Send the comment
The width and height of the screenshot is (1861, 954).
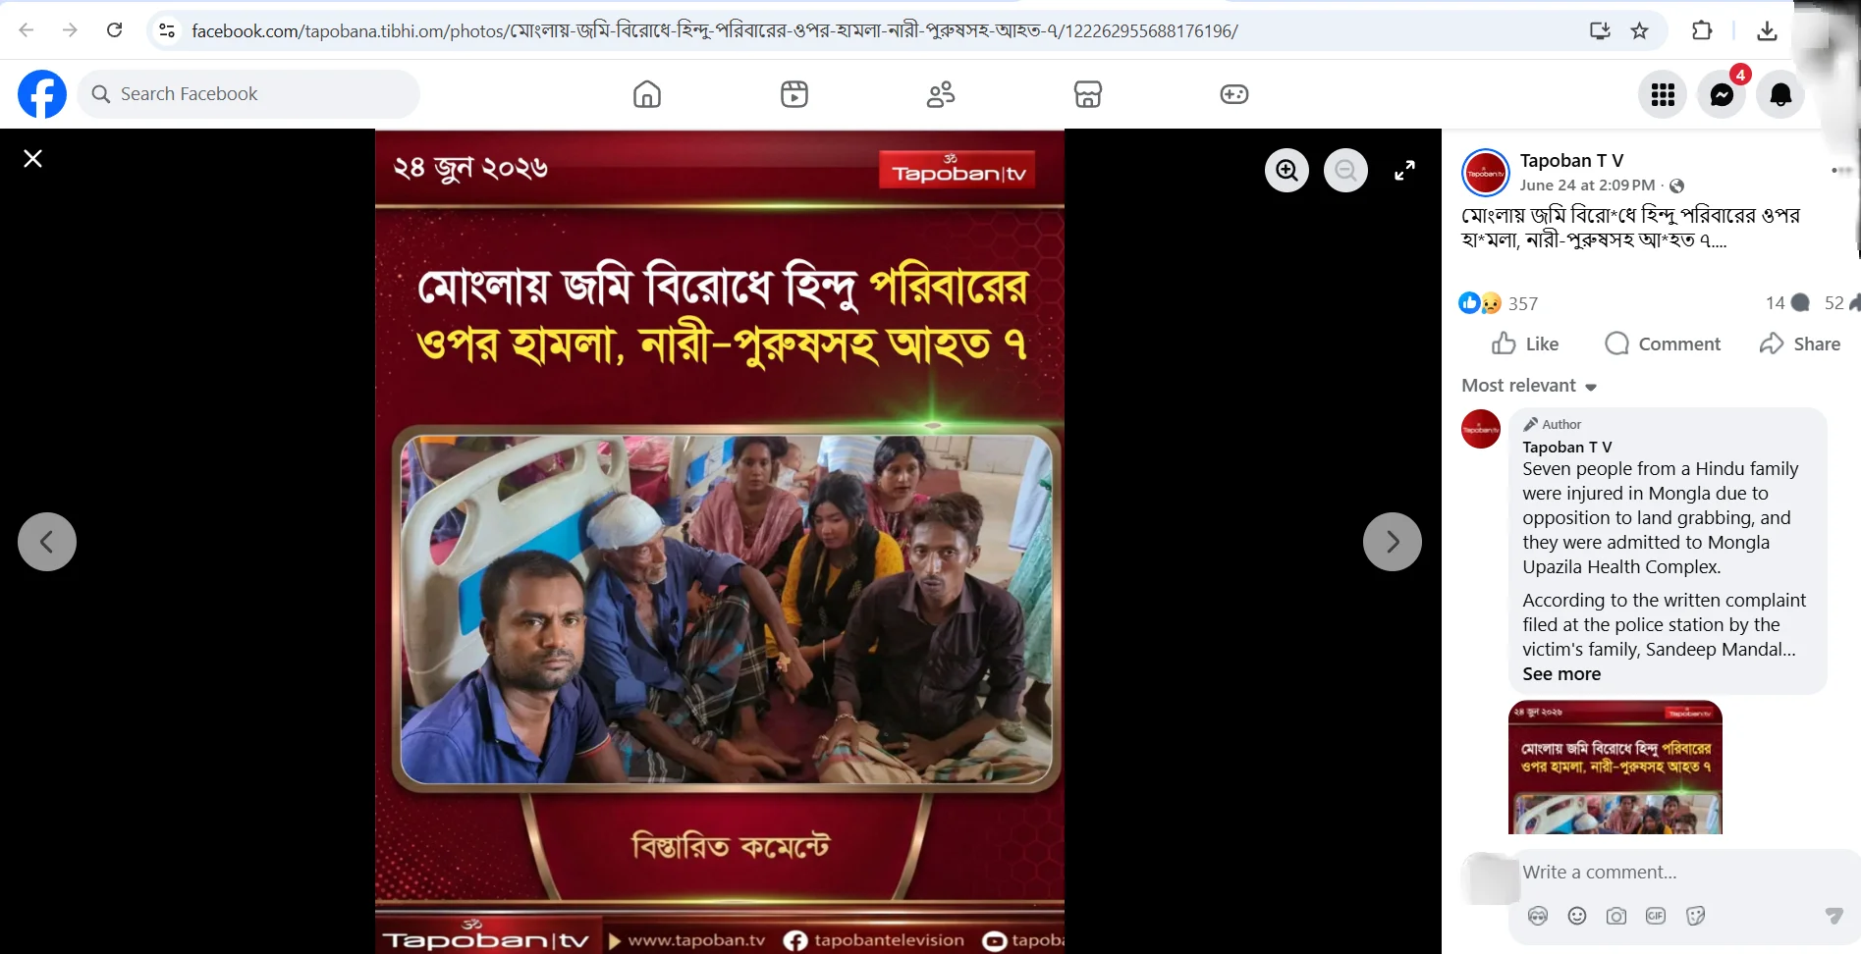(1834, 916)
